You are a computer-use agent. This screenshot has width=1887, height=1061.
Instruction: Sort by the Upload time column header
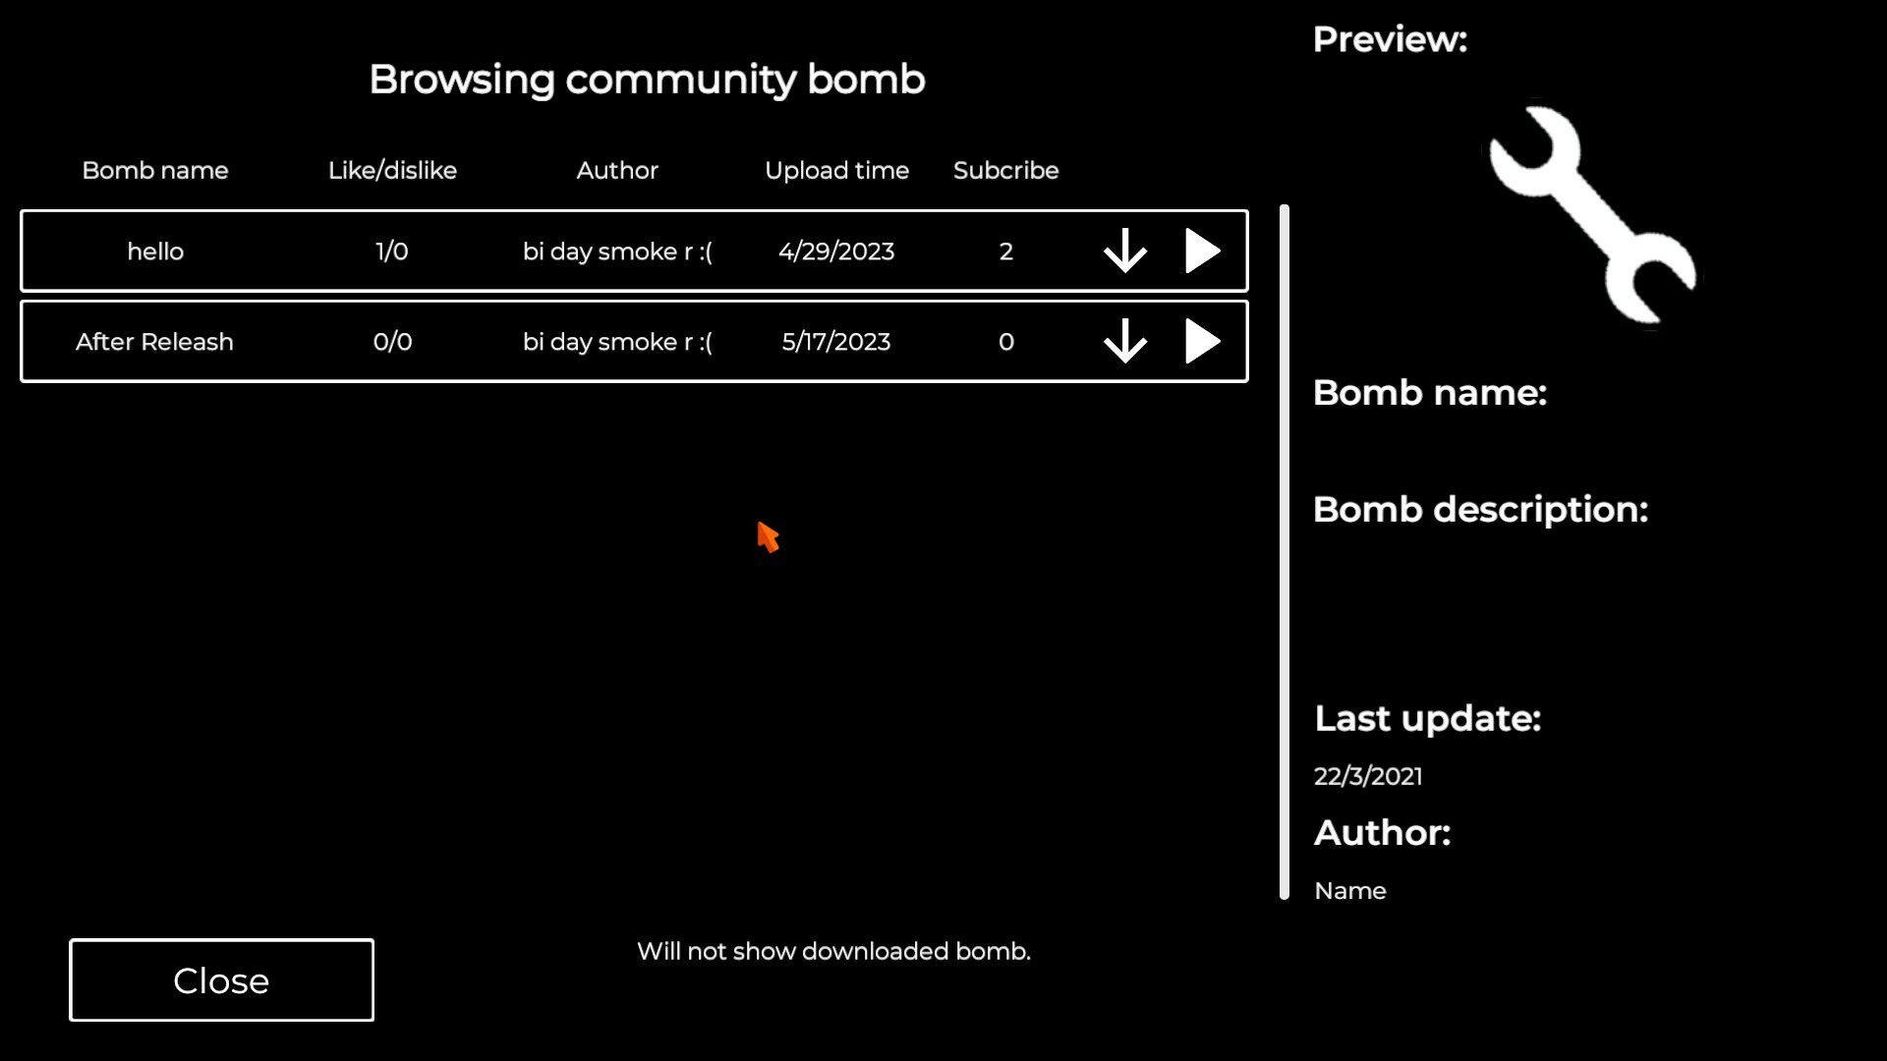point(836,170)
